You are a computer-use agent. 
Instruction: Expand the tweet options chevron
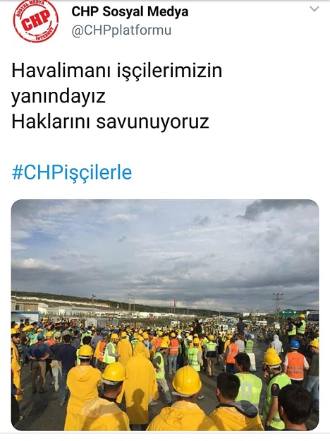pyautogui.click(x=314, y=9)
